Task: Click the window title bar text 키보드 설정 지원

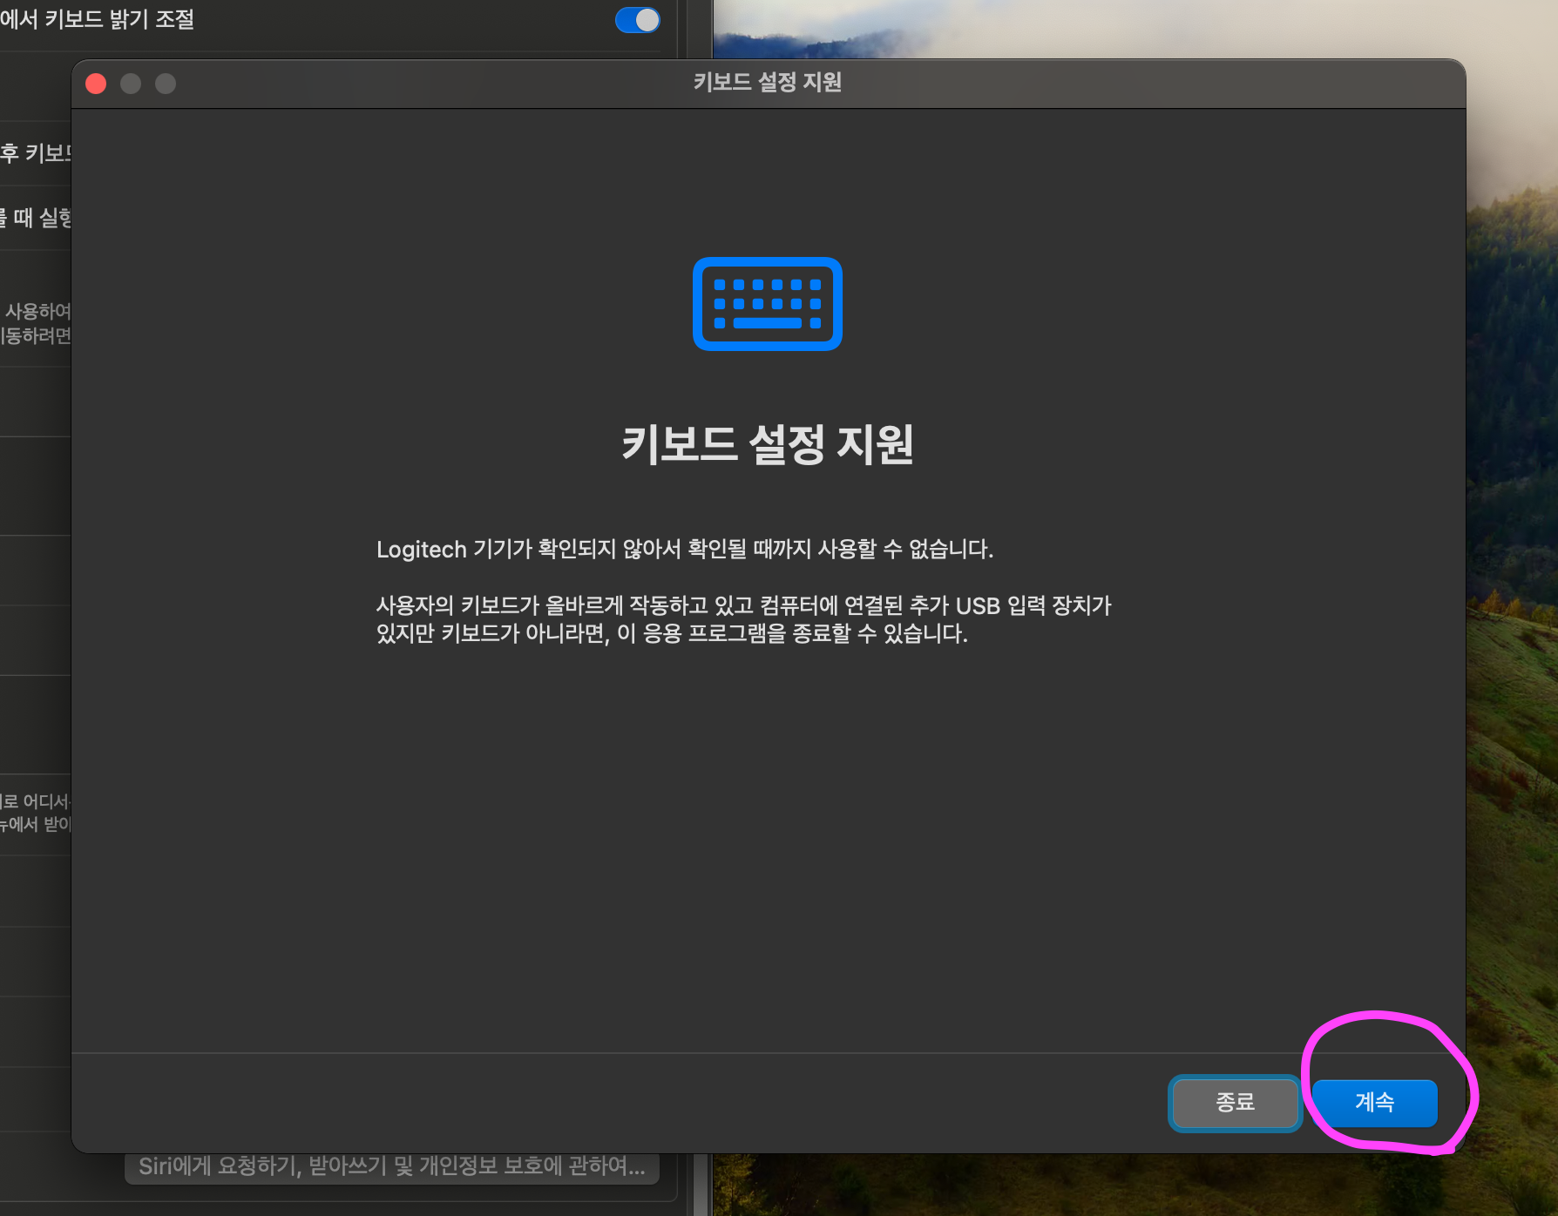Action: click(767, 83)
